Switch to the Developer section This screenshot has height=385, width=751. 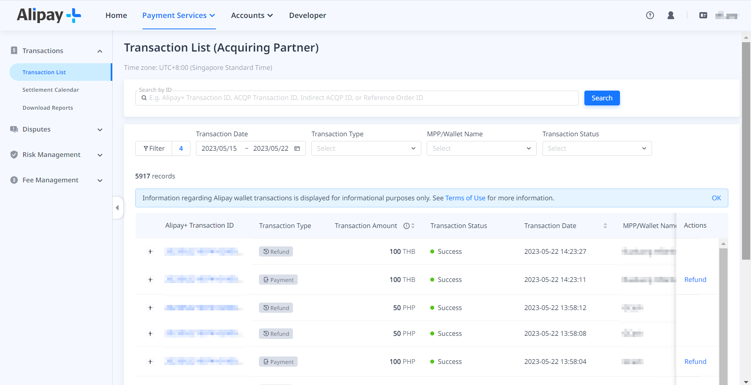point(307,15)
